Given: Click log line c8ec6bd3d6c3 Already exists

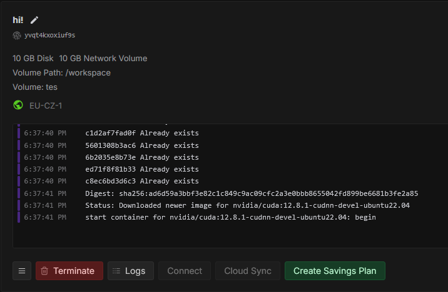Looking at the screenshot, I should (142, 181).
